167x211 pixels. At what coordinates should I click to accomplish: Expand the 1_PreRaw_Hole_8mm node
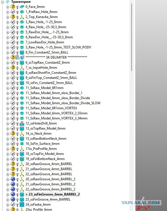pyautogui.click(x=8, y=12)
